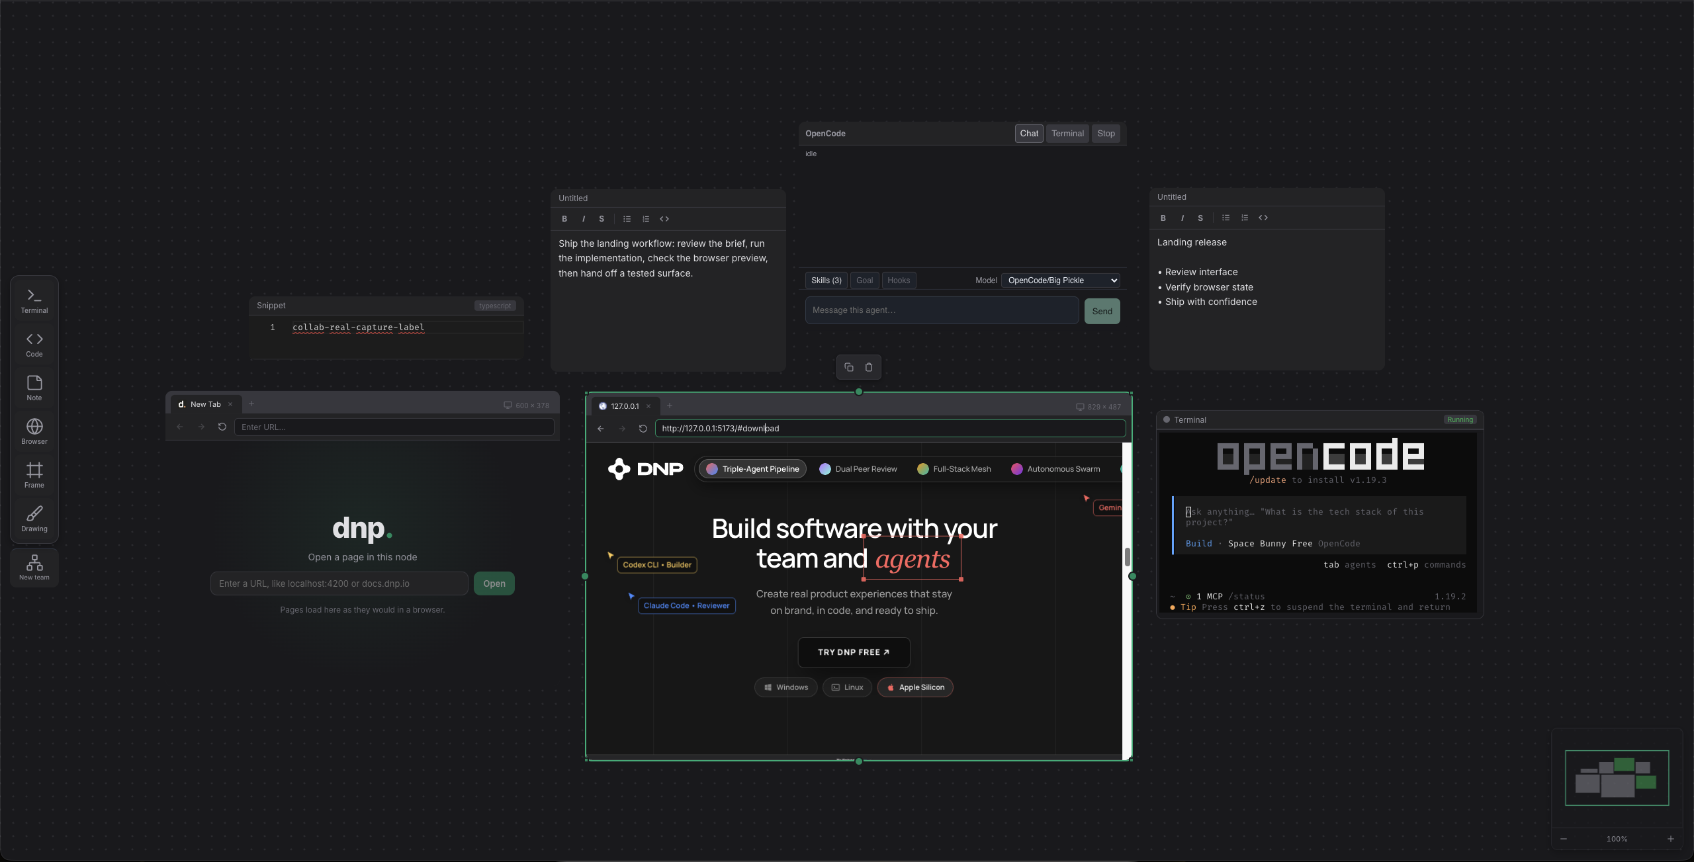Reload the New Tab browser node

click(222, 427)
